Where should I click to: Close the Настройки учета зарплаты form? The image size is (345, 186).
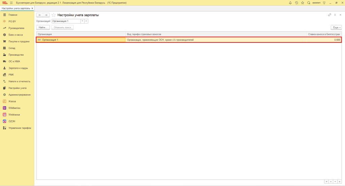coord(340,15)
